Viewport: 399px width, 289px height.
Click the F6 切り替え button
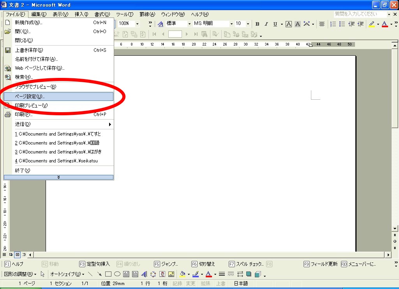pyautogui.click(x=203, y=264)
